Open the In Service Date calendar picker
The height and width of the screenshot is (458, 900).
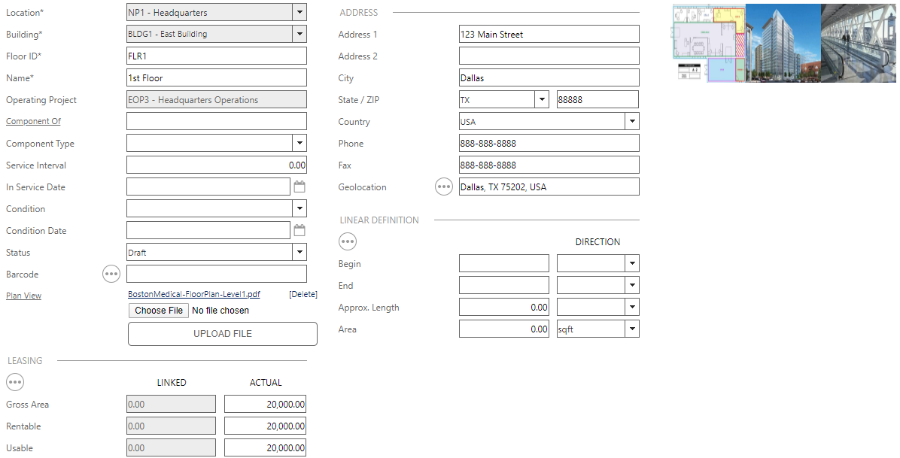pyautogui.click(x=299, y=187)
